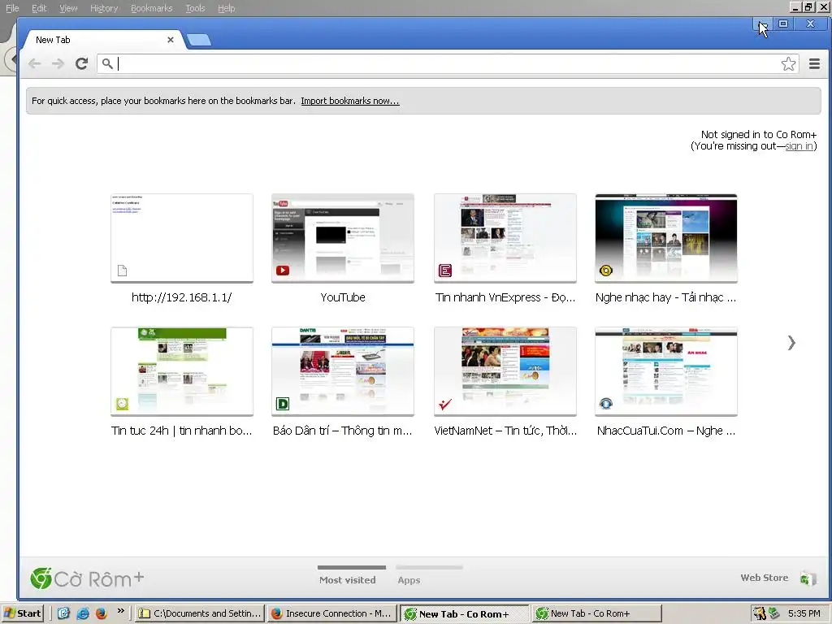Click the forward navigation arrow
Screen dimensions: 832x624
(58, 64)
